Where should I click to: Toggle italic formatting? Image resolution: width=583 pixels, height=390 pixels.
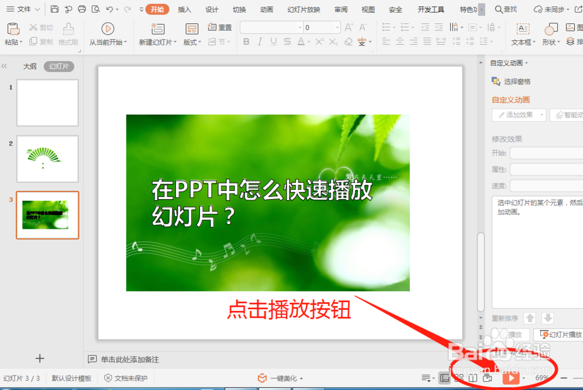coord(259,41)
